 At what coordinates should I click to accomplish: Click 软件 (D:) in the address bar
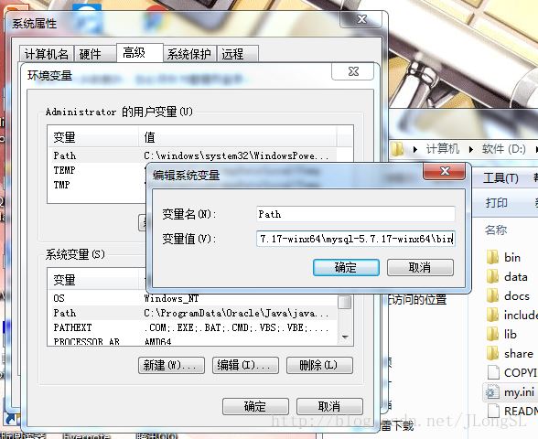point(503,149)
